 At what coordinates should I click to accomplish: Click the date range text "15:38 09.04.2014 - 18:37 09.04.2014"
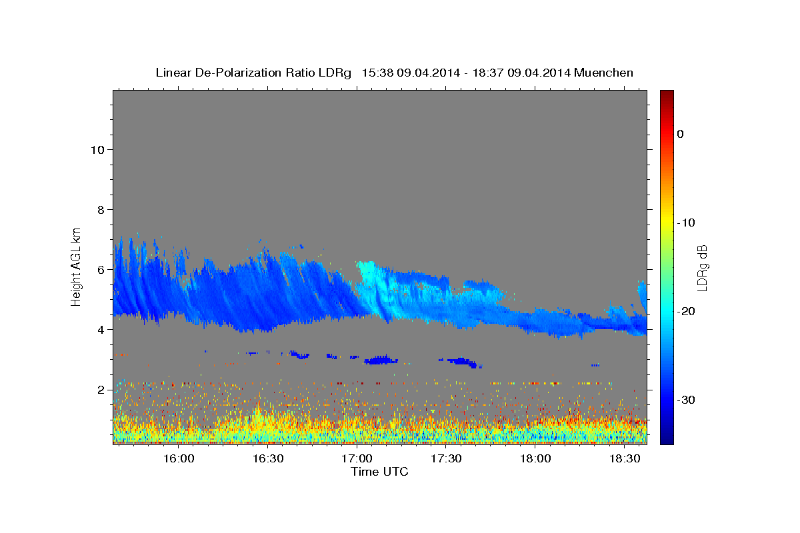coord(466,73)
